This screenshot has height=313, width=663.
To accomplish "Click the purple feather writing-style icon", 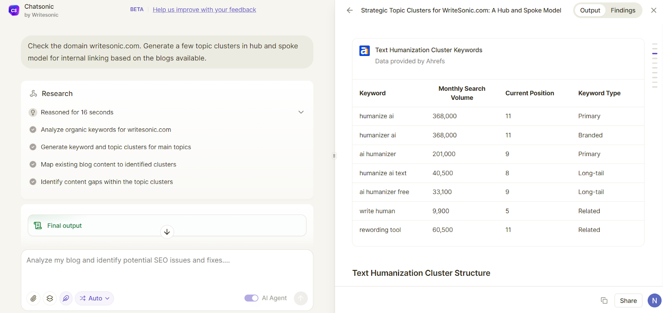I will (x=66, y=298).
